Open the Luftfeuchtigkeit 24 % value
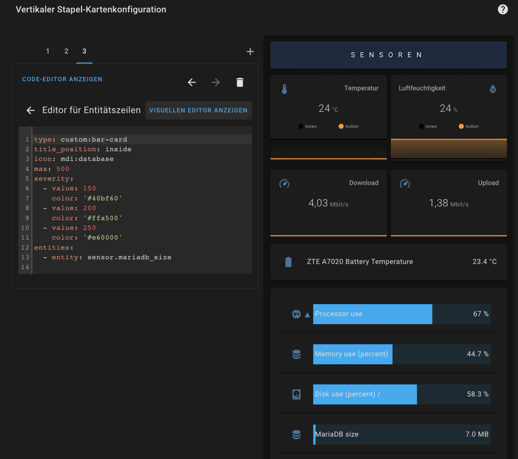518x459 pixels. click(x=449, y=108)
